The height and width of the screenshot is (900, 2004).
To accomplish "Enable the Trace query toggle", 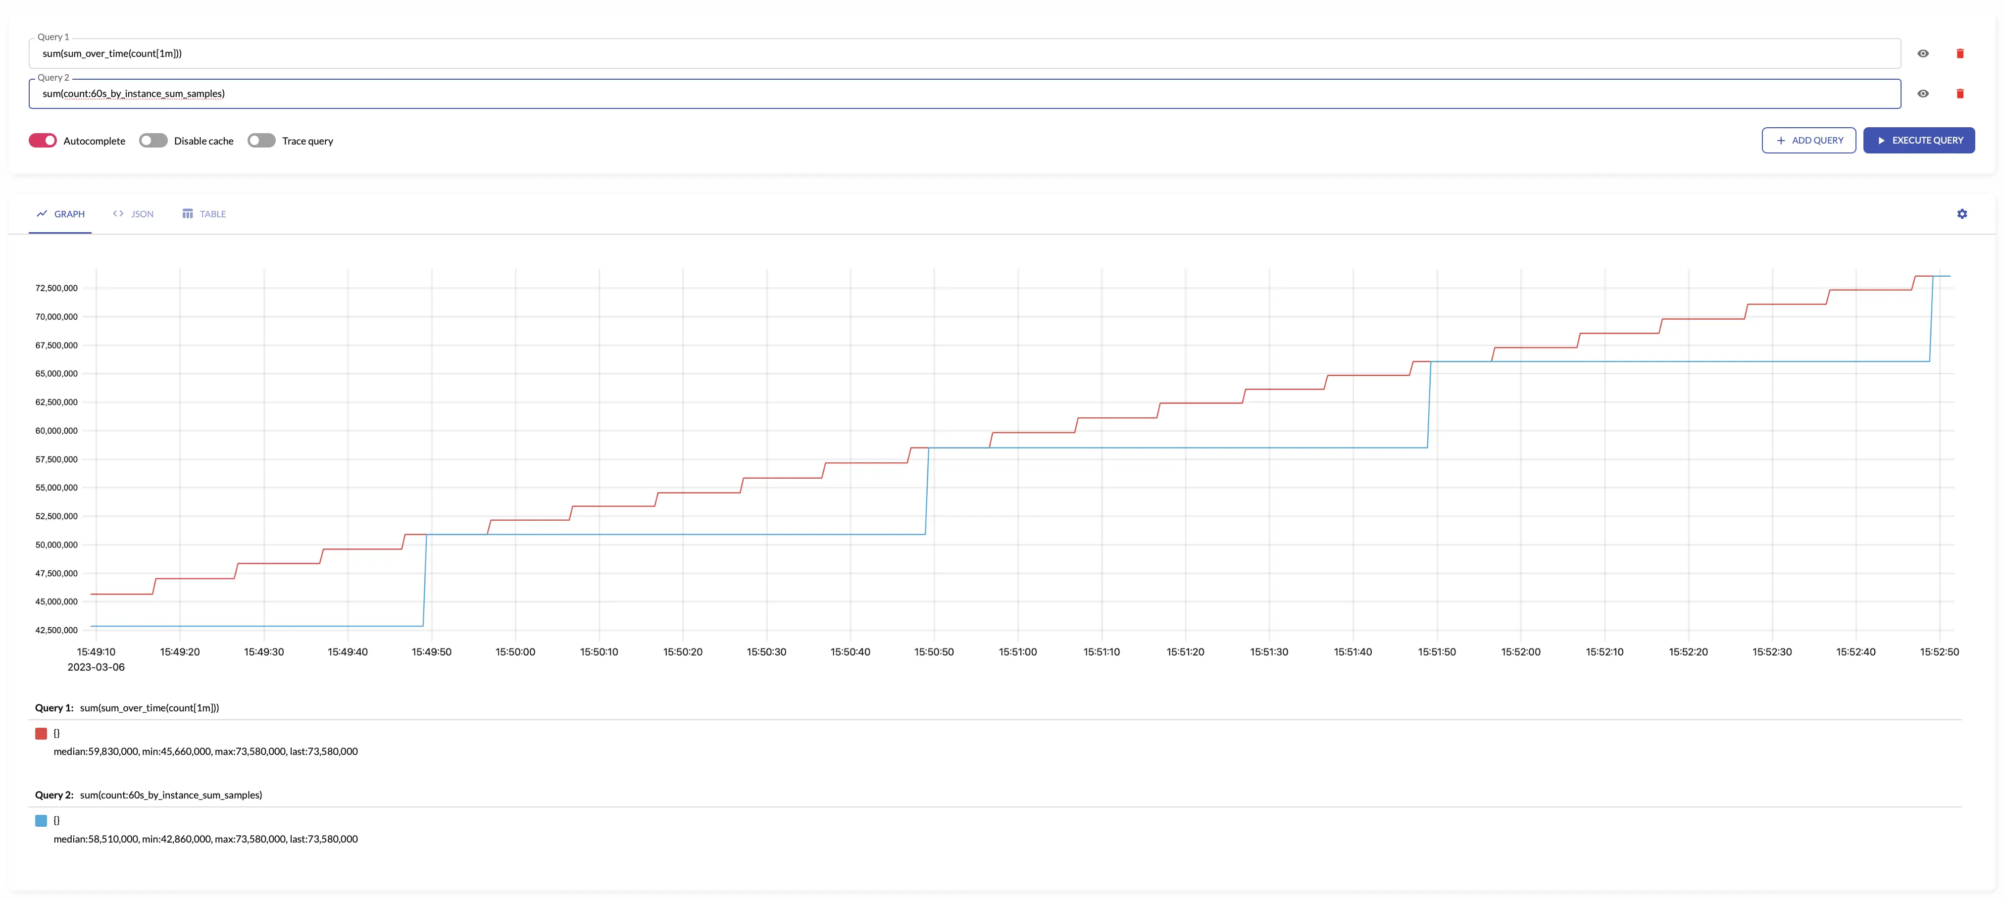I will click(261, 141).
